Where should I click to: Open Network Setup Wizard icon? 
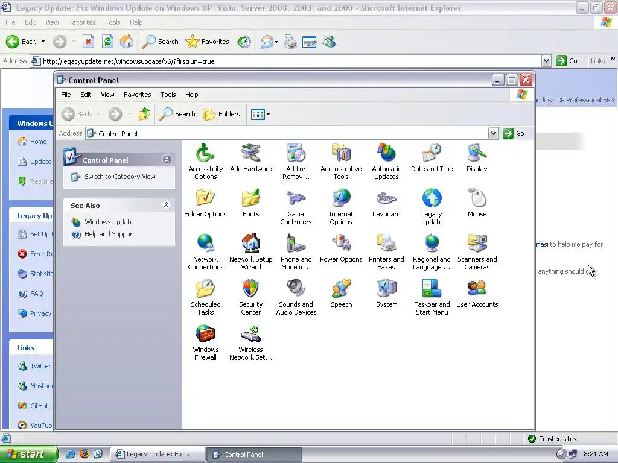pyautogui.click(x=250, y=252)
